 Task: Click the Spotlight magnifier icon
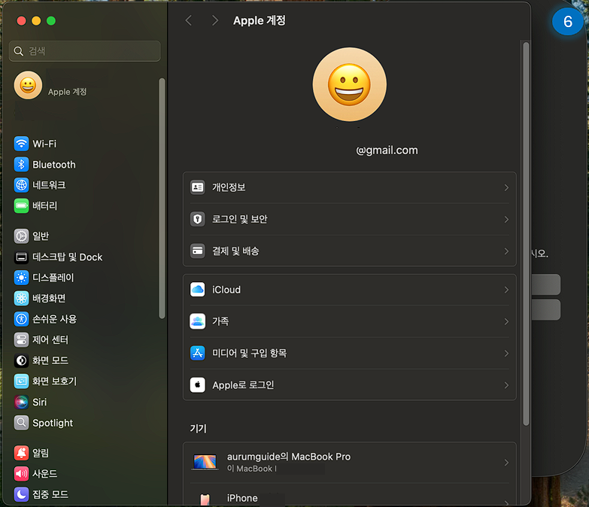click(x=21, y=423)
